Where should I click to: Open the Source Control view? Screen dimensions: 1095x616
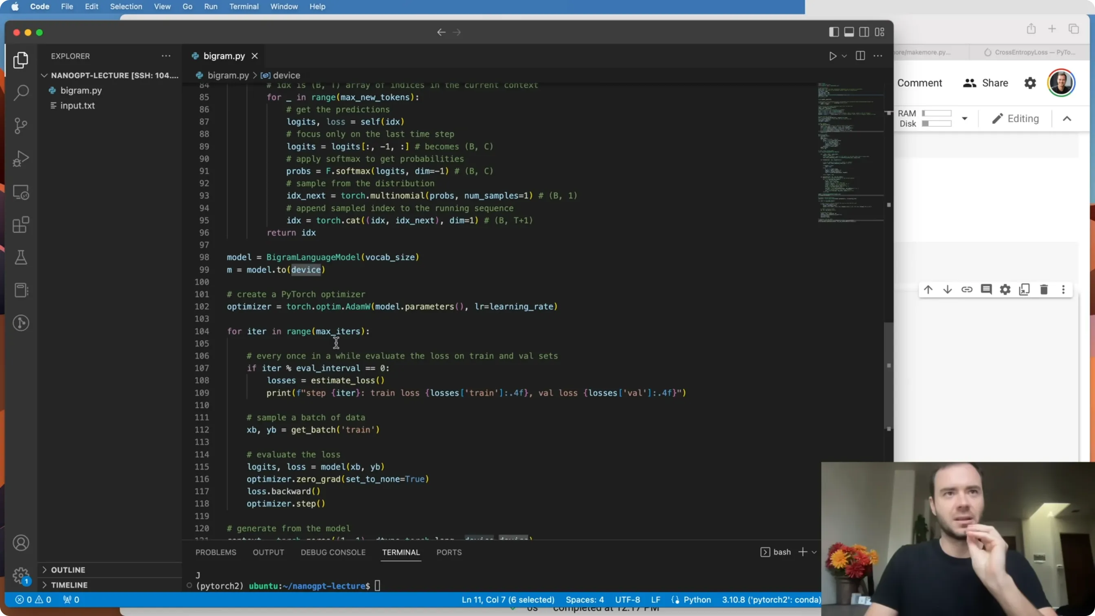pos(20,125)
